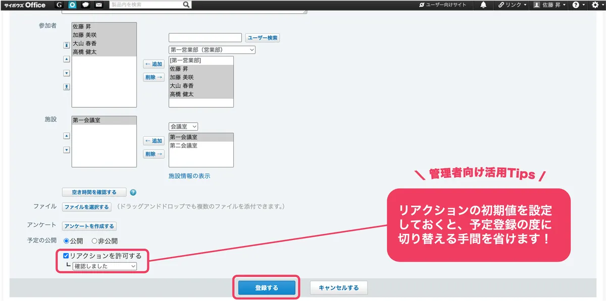Open the settings gear menu

coord(597,5)
